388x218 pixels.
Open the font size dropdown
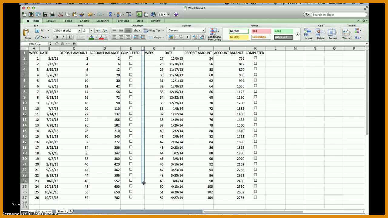click(91, 31)
